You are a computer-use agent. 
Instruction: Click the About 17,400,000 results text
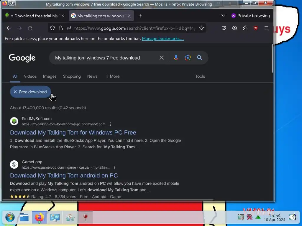(48, 108)
